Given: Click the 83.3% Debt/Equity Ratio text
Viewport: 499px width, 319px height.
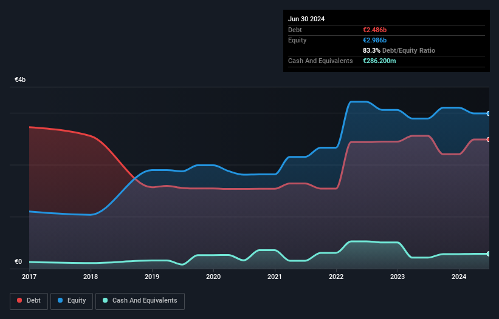Looking at the screenshot, I should 399,50.
